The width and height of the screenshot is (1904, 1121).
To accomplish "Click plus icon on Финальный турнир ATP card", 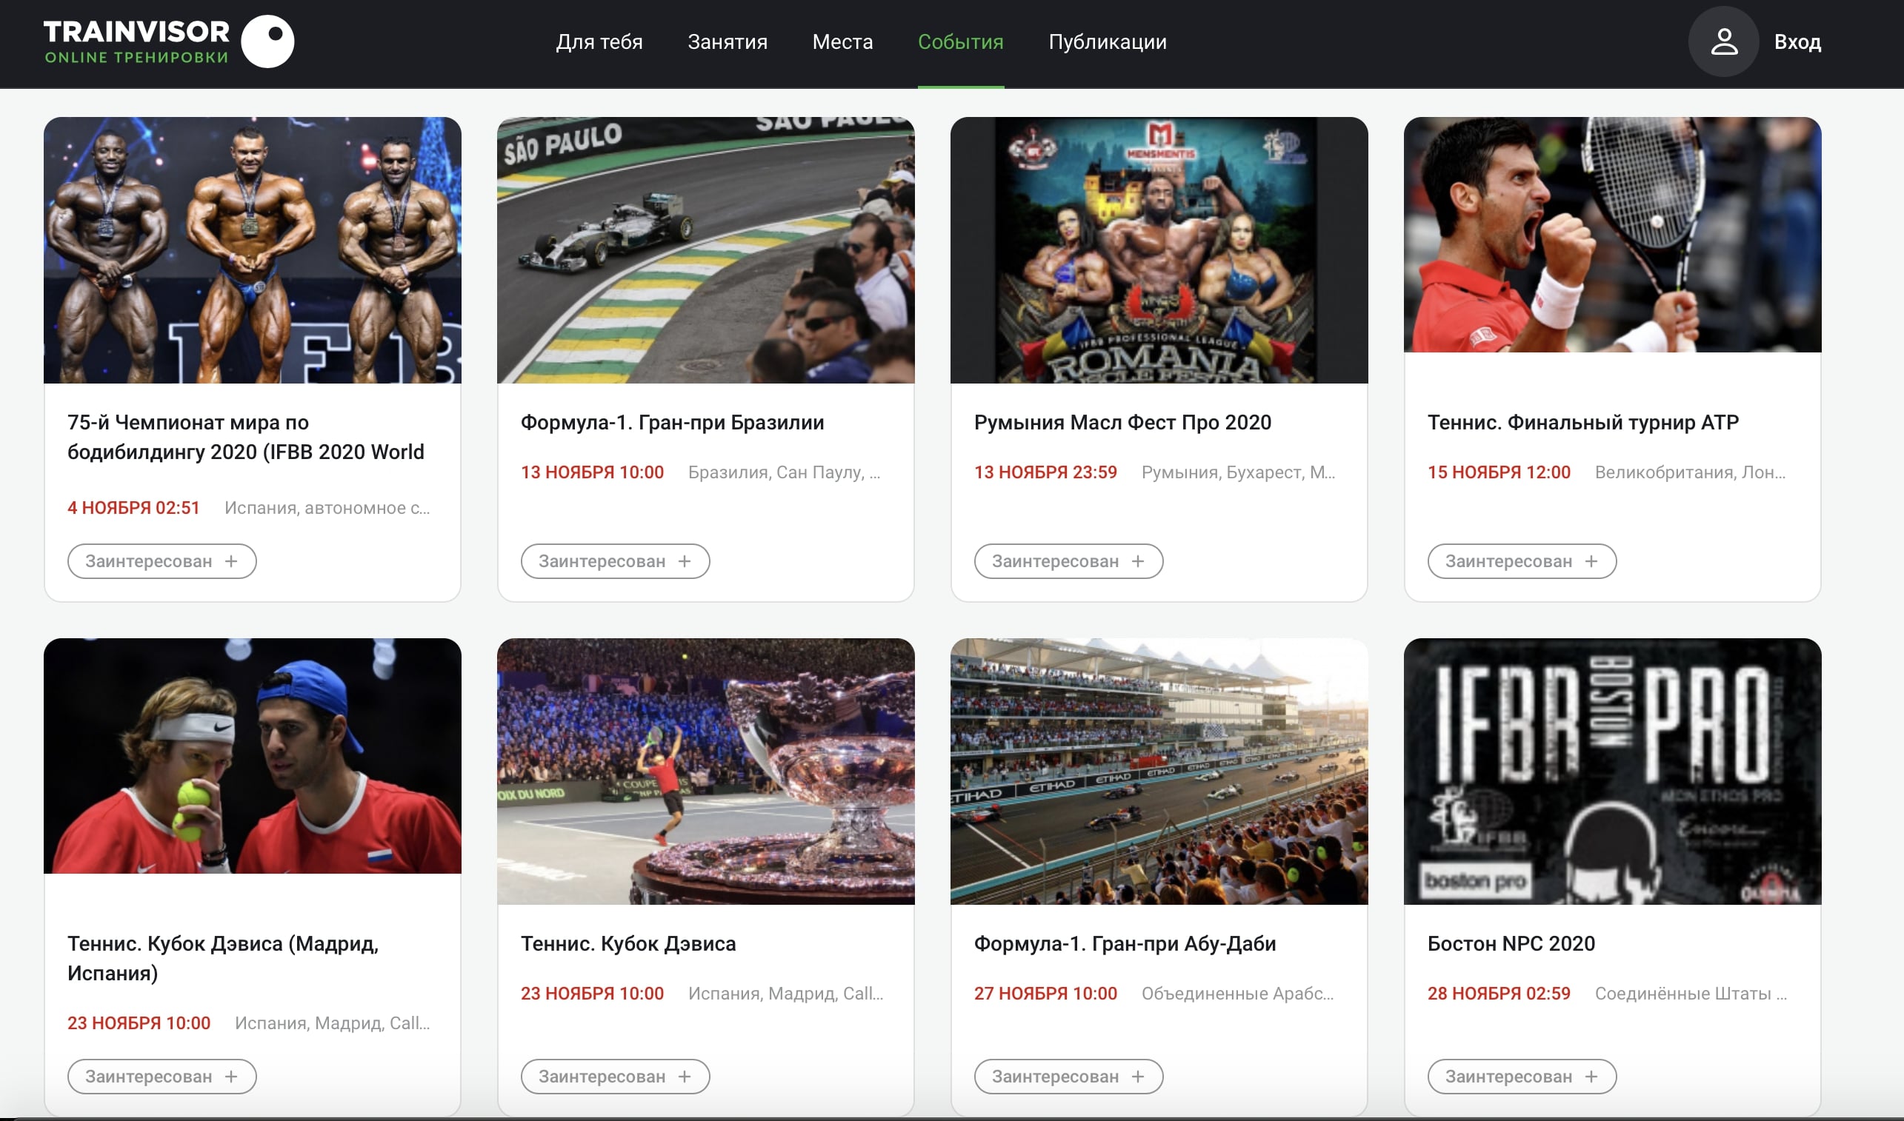I will coord(1591,561).
